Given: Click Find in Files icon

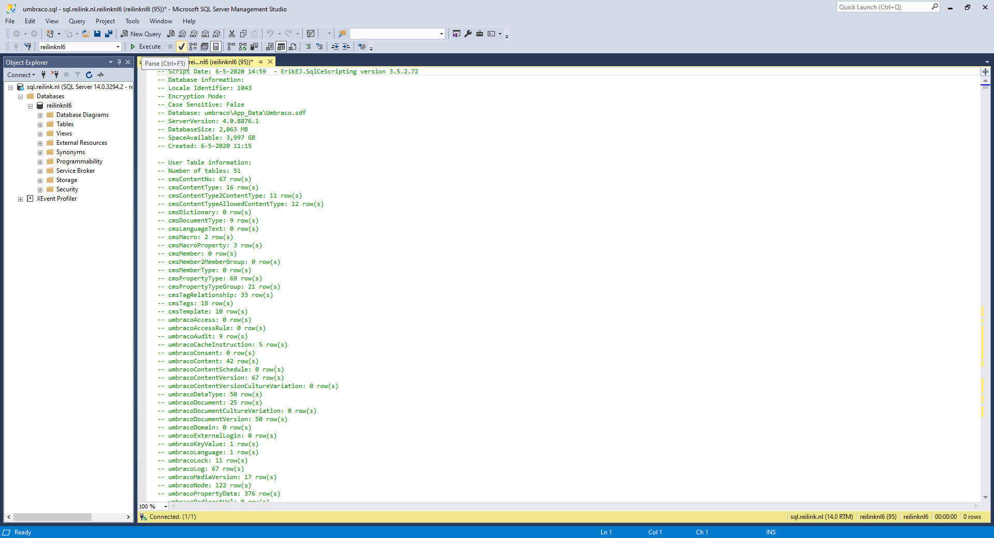Looking at the screenshot, I should (342, 34).
